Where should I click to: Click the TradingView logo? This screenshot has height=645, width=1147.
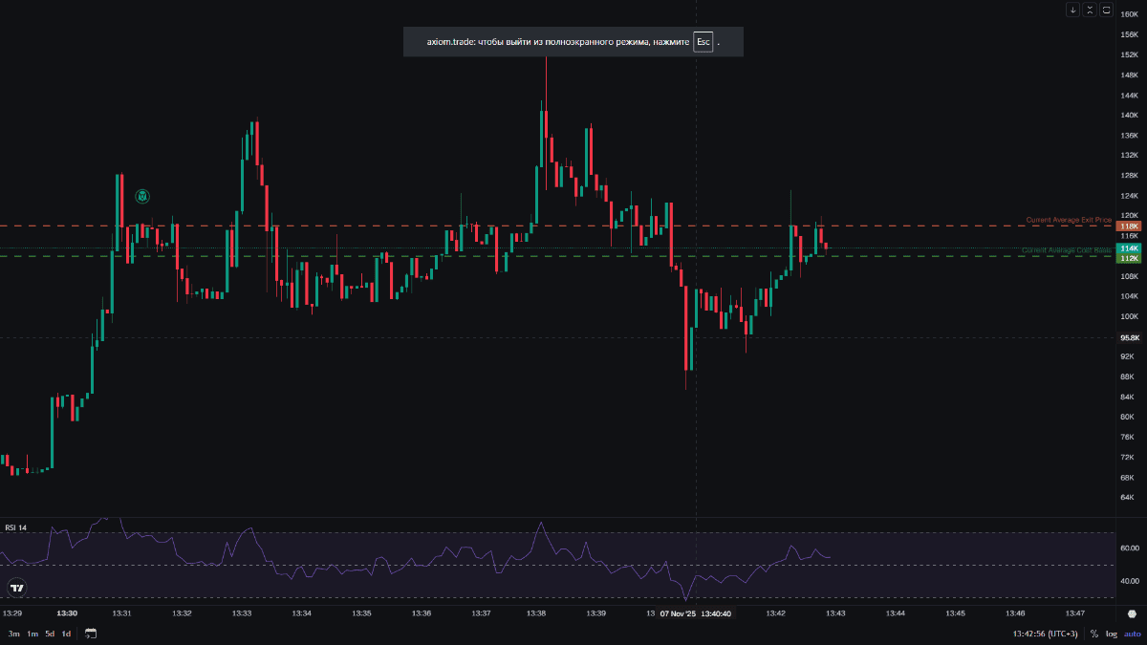(x=16, y=588)
